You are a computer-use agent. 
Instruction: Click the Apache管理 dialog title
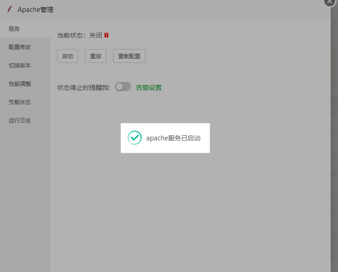click(35, 10)
